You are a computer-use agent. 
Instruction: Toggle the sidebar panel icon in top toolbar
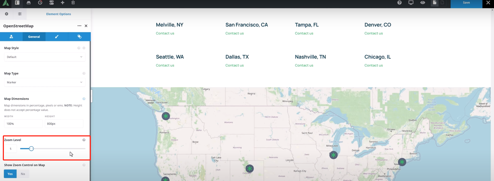point(17,3)
